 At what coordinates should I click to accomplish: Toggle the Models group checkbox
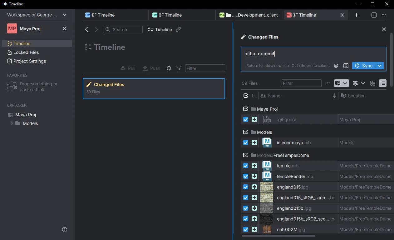tap(246, 132)
